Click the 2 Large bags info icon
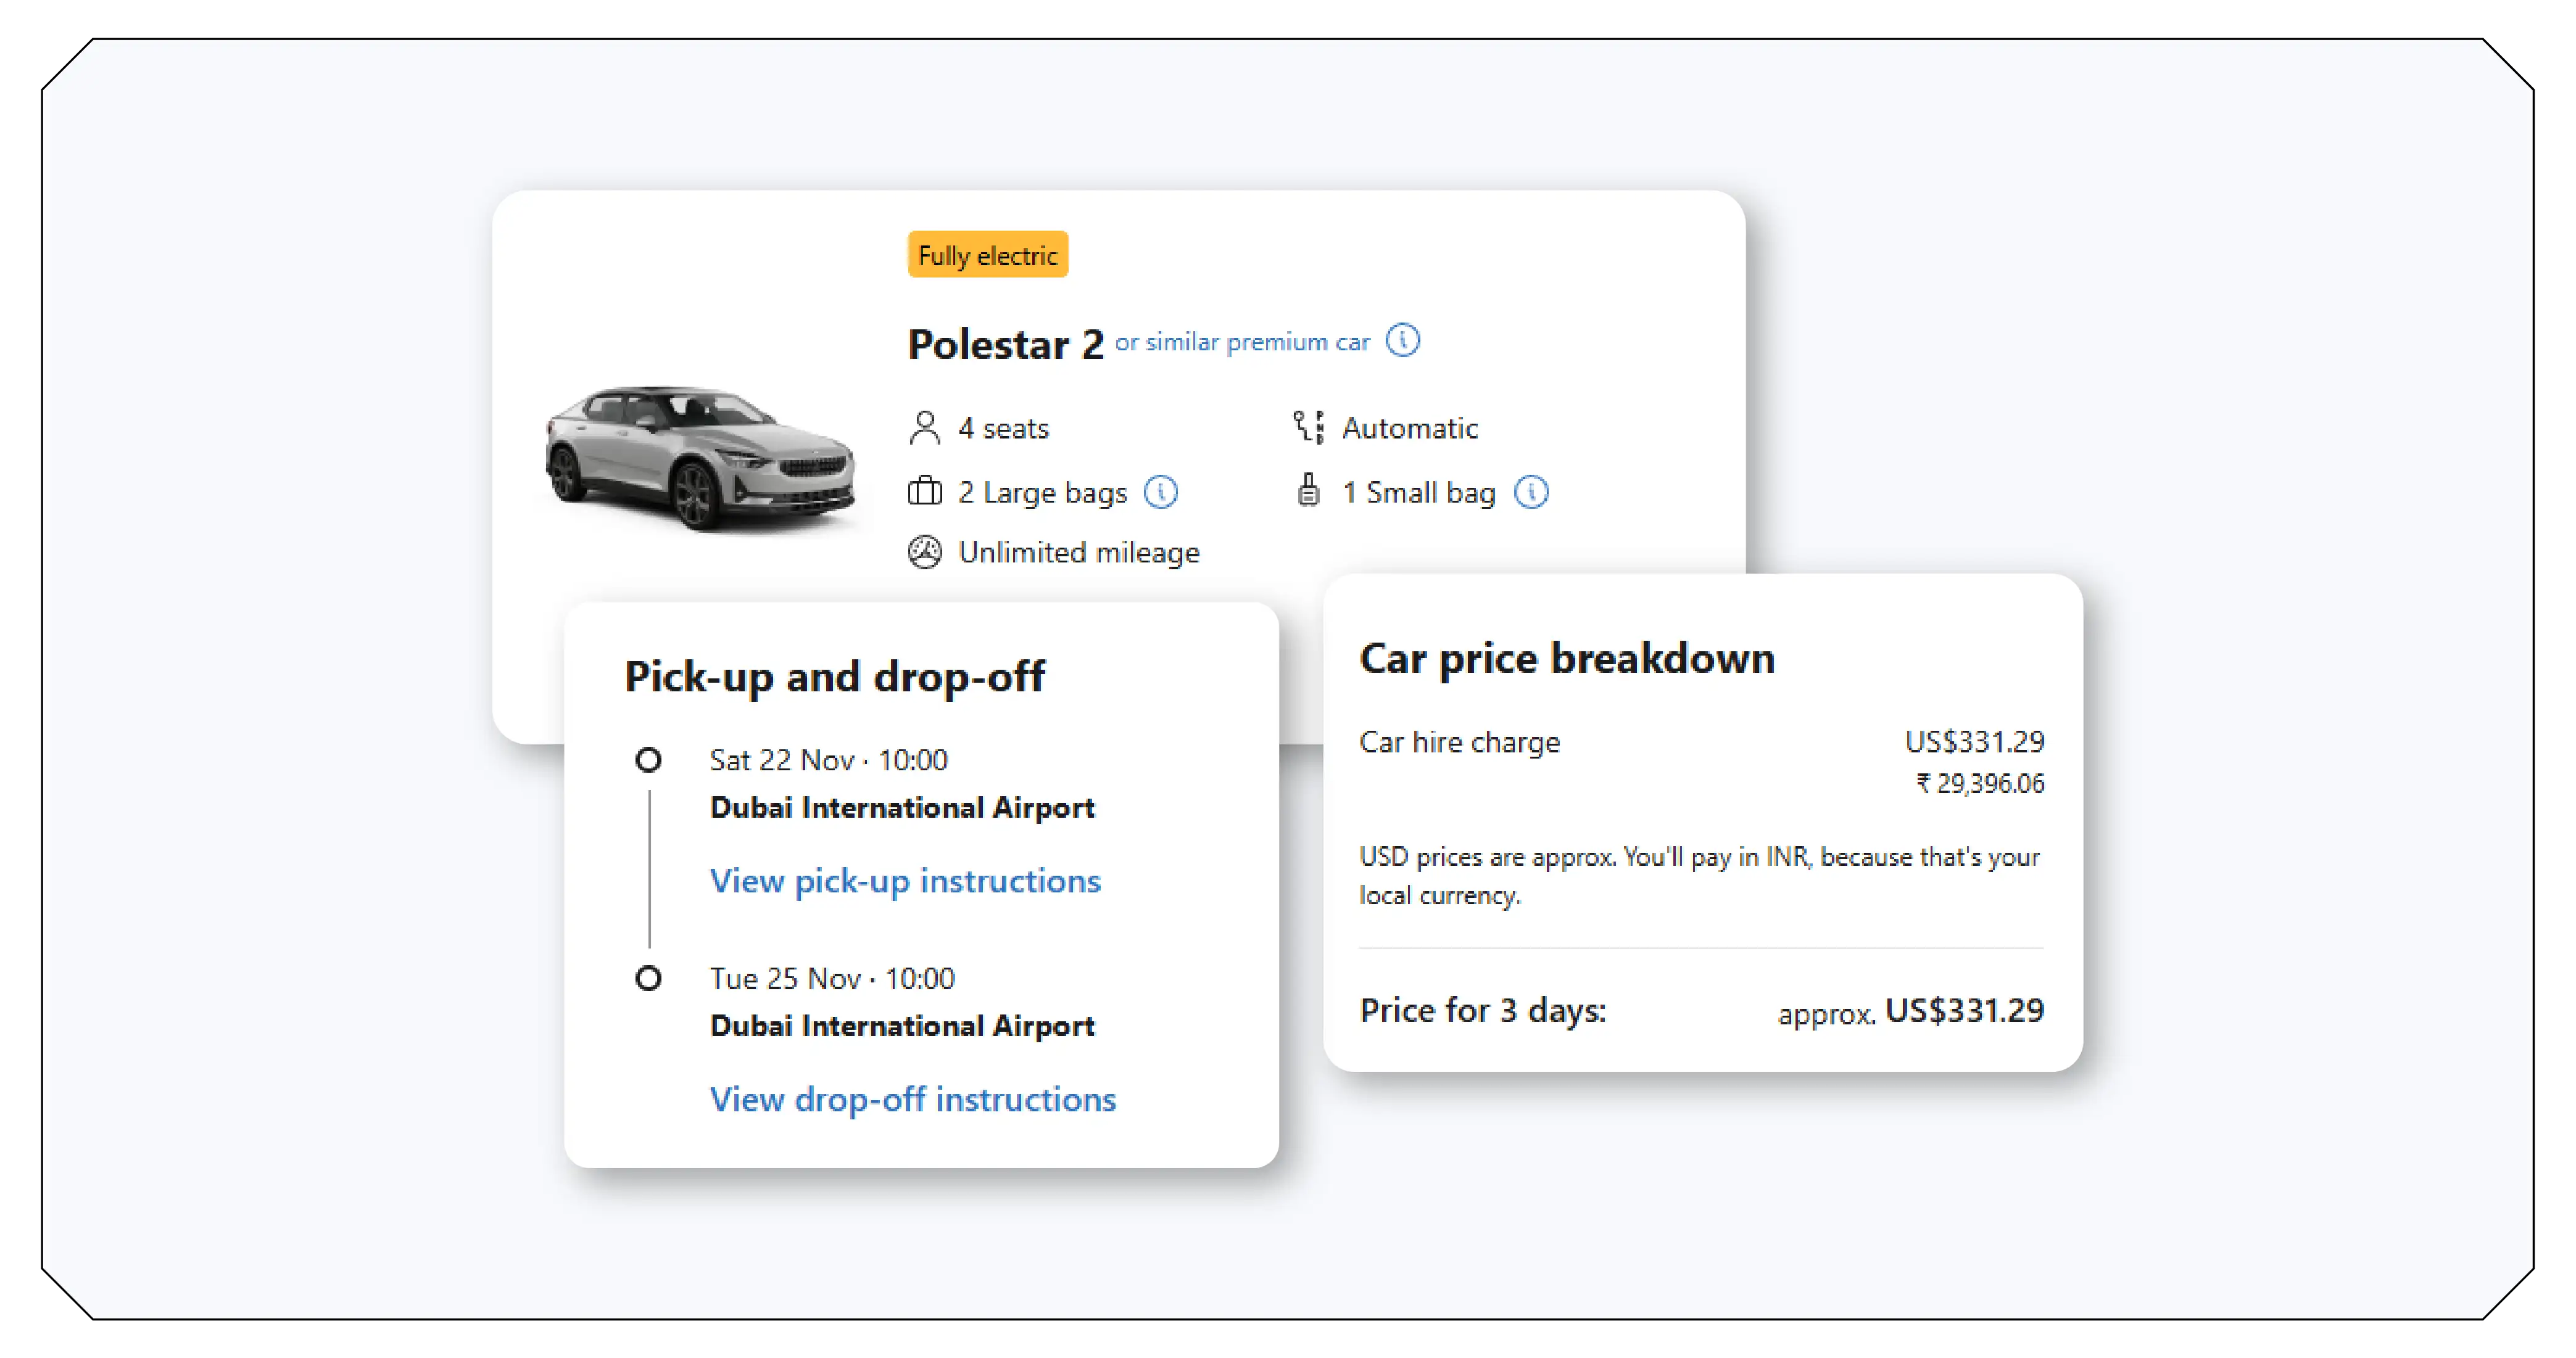Image resolution: width=2576 pixels, height=1358 pixels. coord(1161,492)
